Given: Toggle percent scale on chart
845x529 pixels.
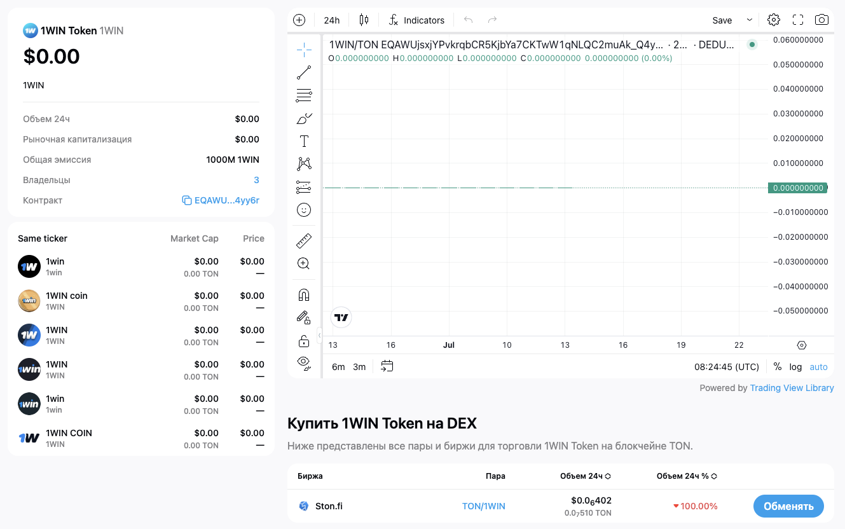Looking at the screenshot, I should click(x=778, y=366).
